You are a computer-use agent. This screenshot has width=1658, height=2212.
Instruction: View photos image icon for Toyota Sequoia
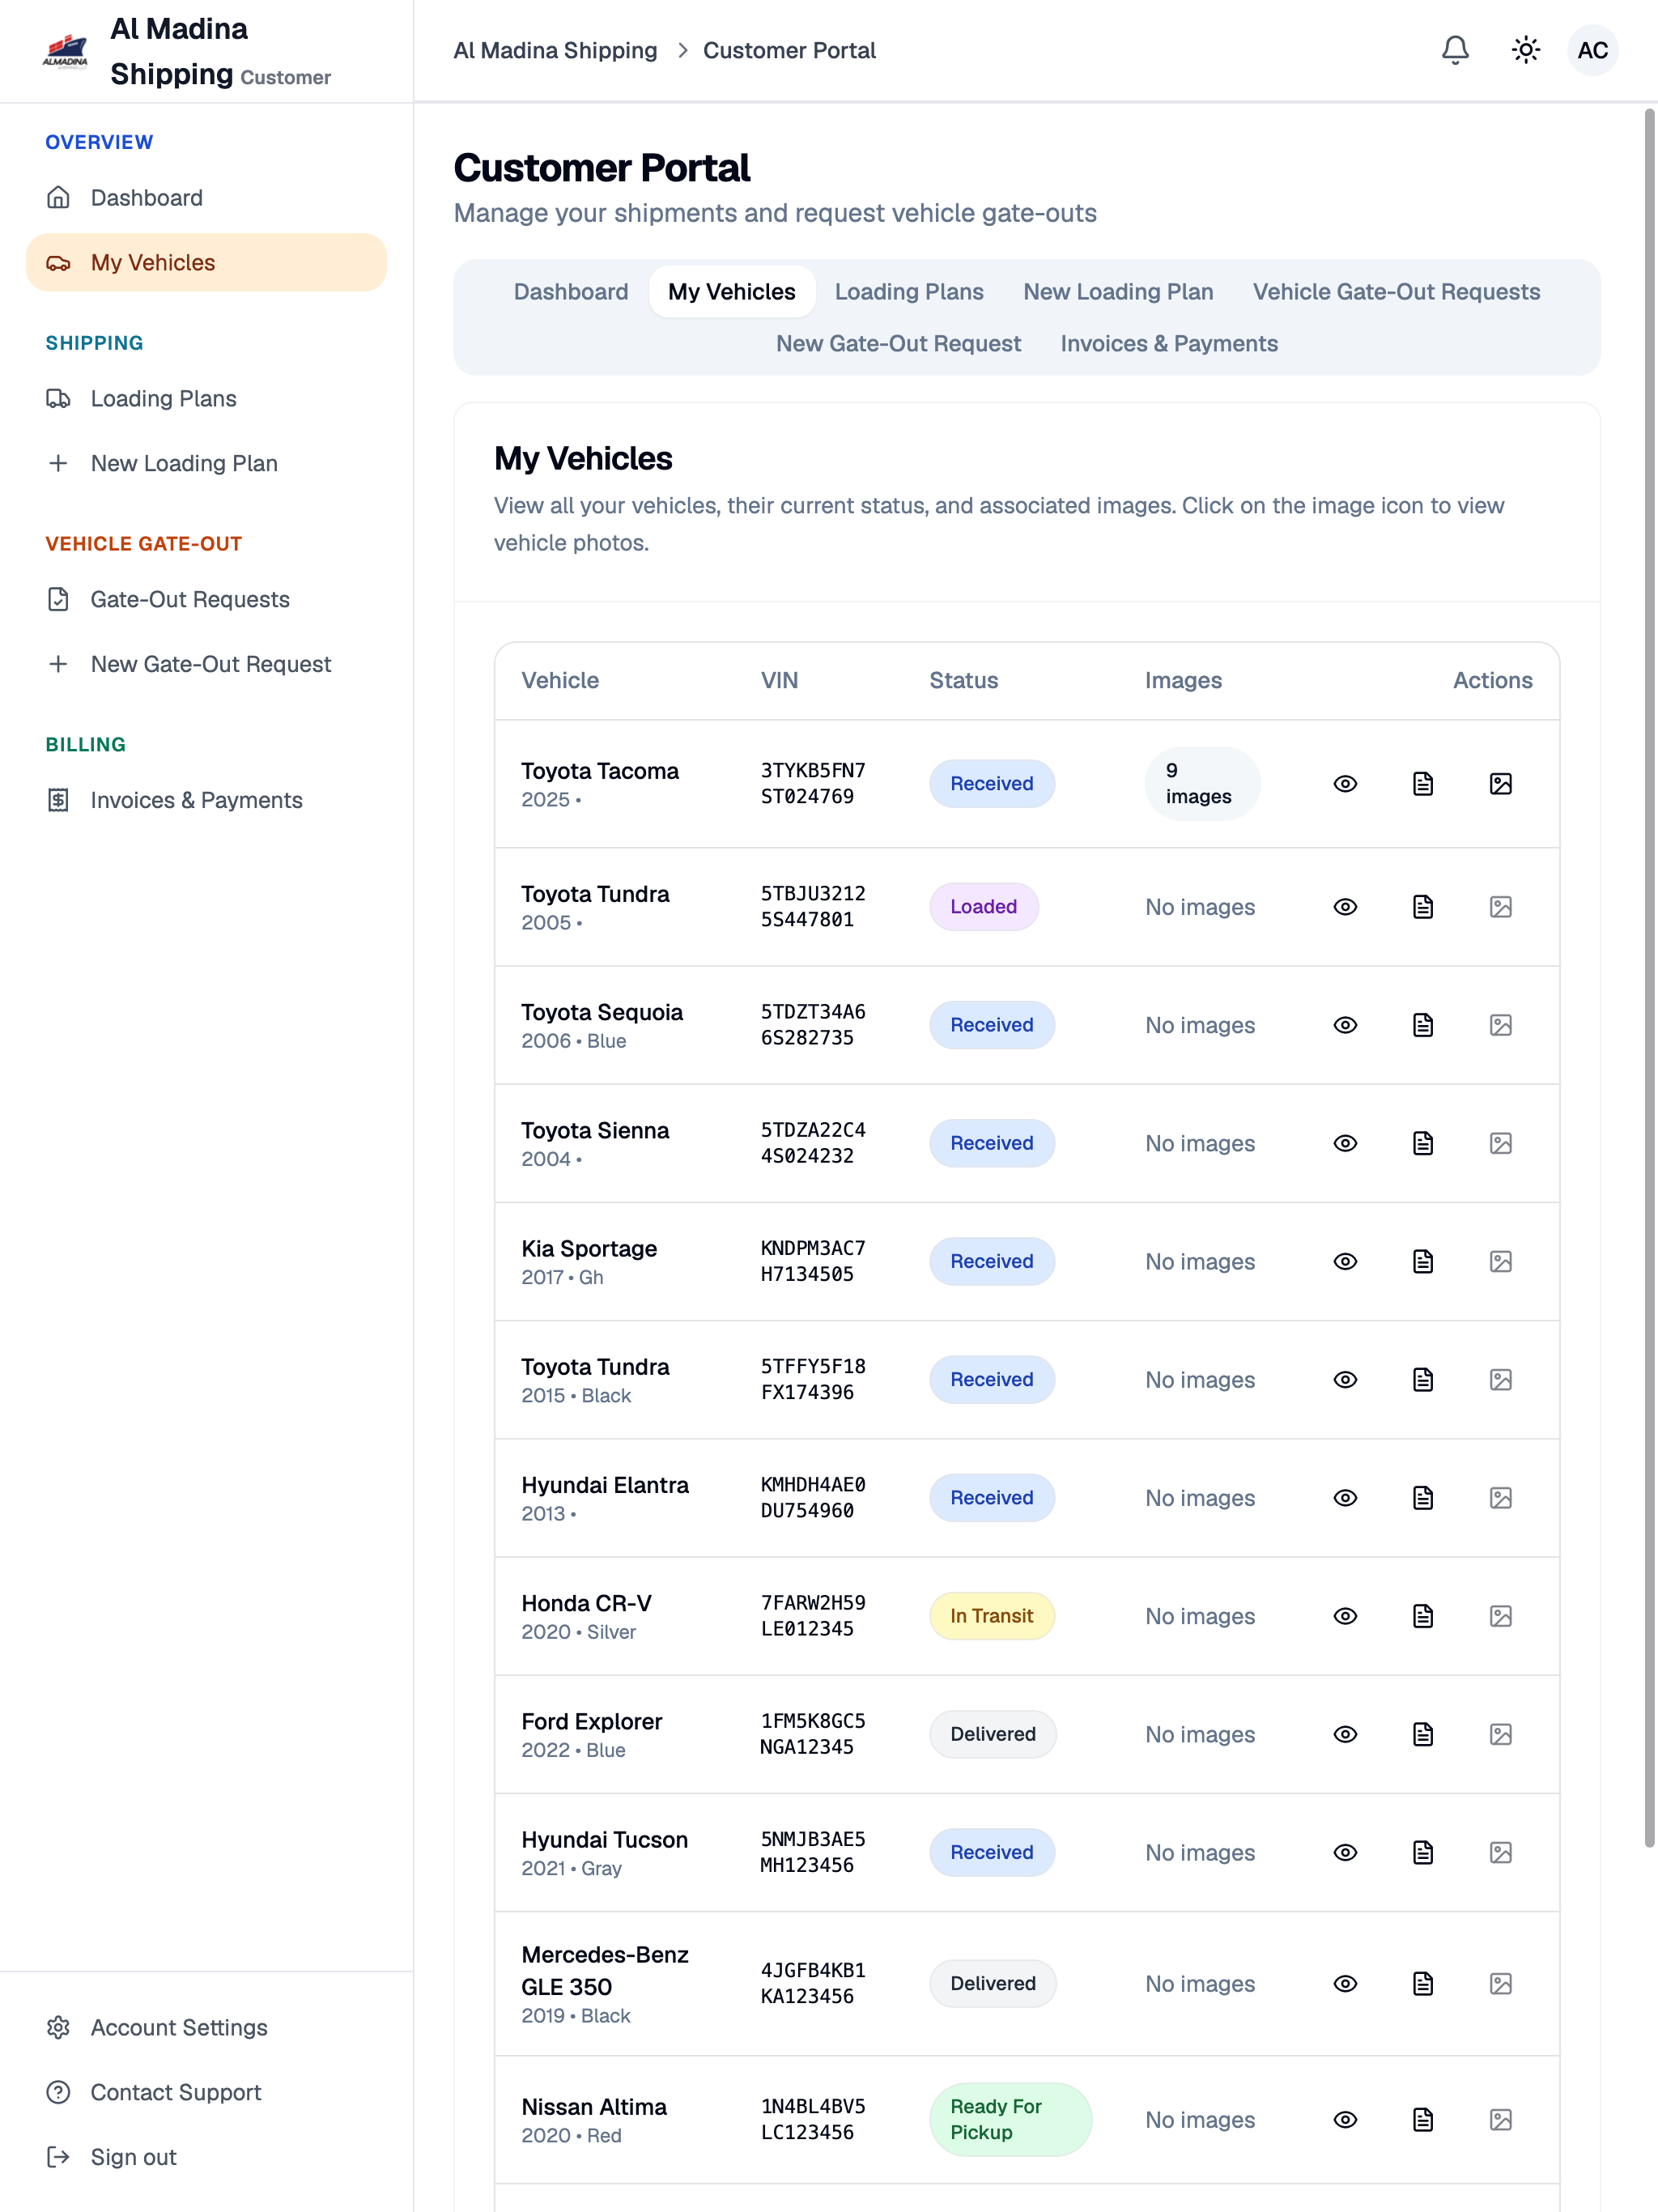click(1500, 1025)
